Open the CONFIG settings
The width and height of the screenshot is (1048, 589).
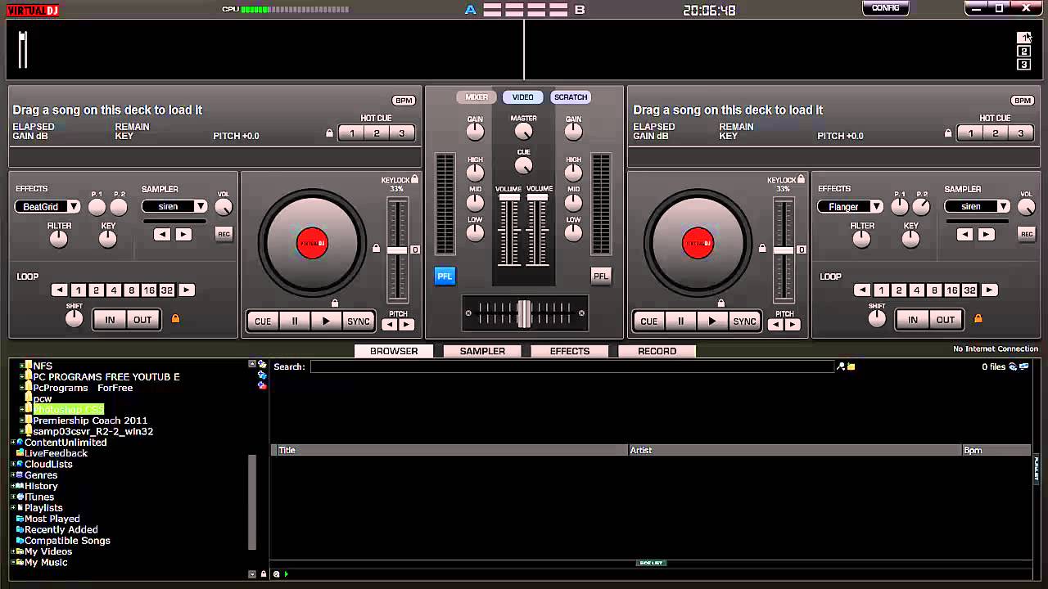886,8
